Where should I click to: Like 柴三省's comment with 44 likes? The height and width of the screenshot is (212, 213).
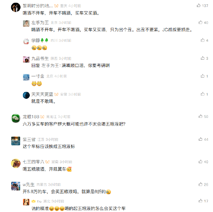[200, 139]
